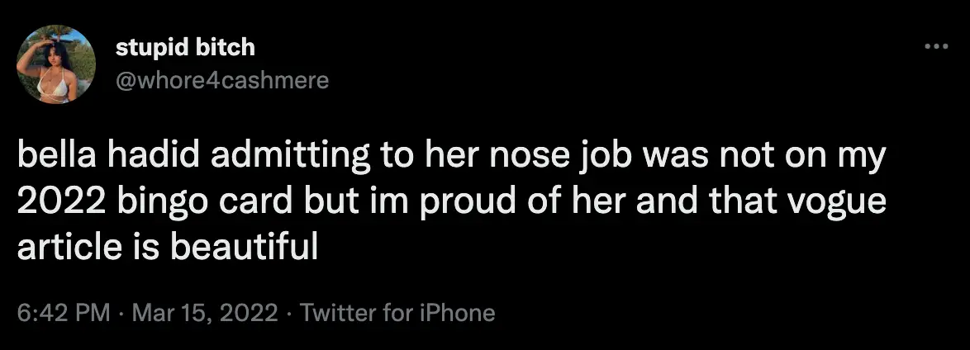Viewport: 970px width, 350px height.
Task: Click the @whore4cashmere handle
Action: coord(223,80)
